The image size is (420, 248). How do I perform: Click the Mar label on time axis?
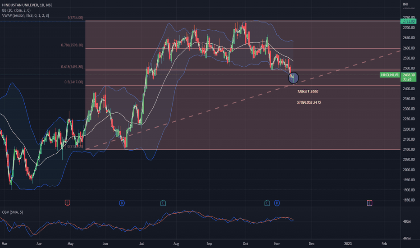click(x=5, y=243)
